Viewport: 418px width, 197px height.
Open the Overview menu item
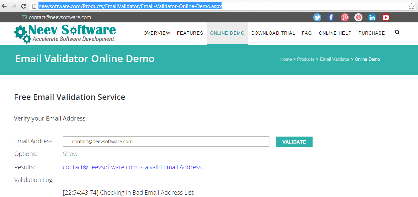coord(157,33)
